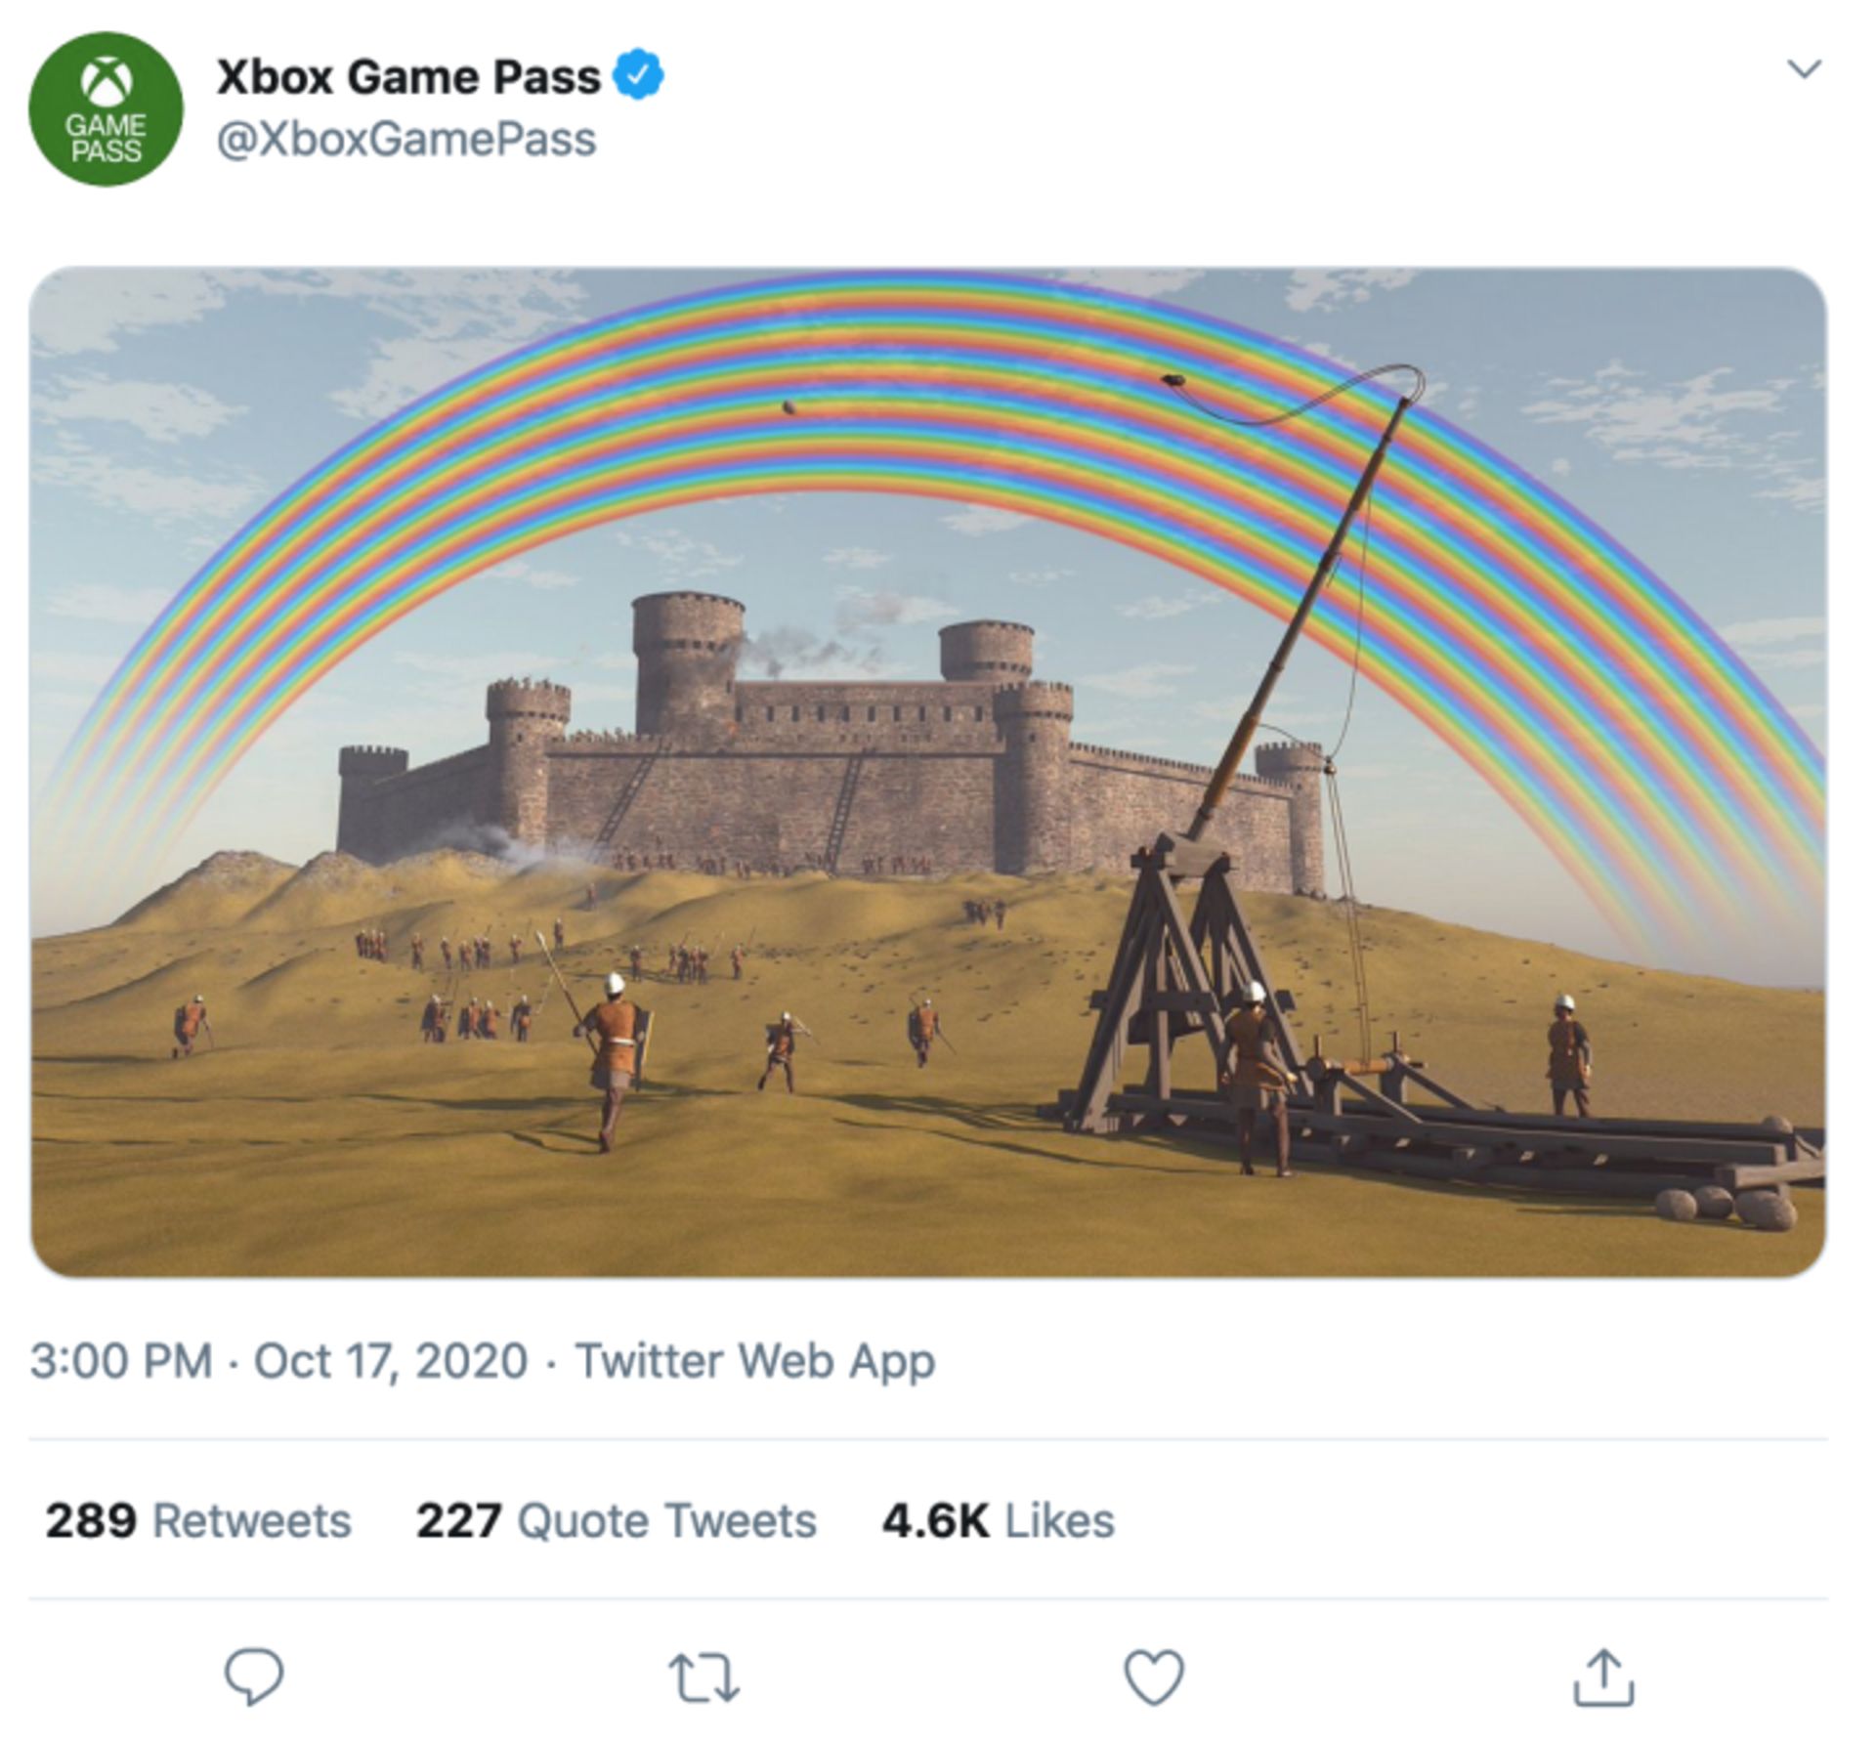
Task: Expand the tweet options chevron
Action: pyautogui.click(x=1804, y=68)
